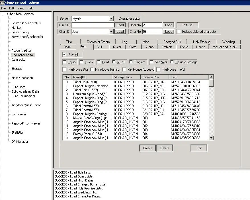Open the Edit menu

point(12,8)
